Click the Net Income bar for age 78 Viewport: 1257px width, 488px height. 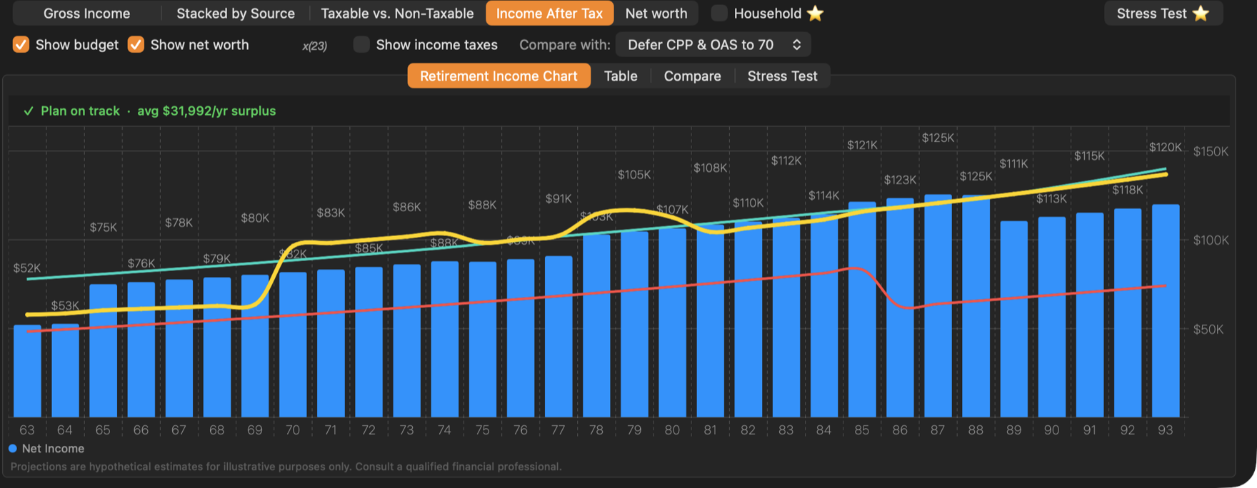point(596,326)
